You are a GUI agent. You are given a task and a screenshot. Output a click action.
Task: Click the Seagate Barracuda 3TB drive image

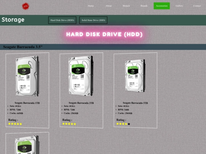tap(135, 76)
